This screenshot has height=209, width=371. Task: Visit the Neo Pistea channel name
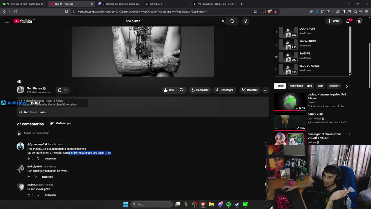point(34,88)
